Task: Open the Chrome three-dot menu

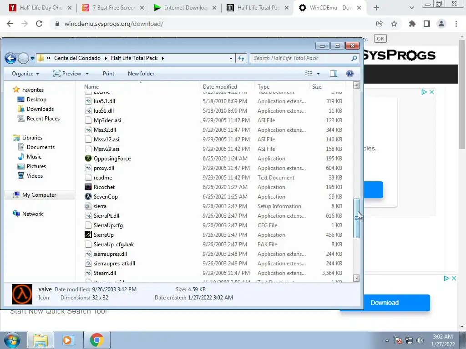Action: point(456,24)
